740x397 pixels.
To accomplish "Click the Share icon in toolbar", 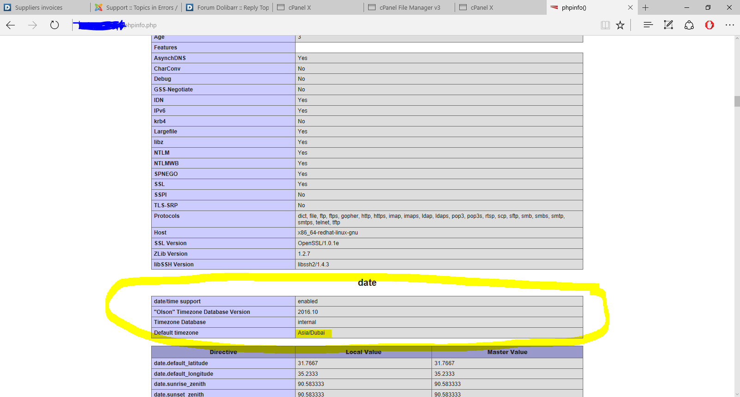I will click(689, 25).
